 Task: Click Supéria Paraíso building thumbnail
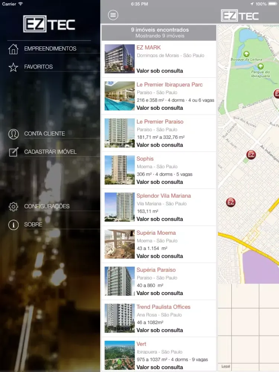pos(119,281)
